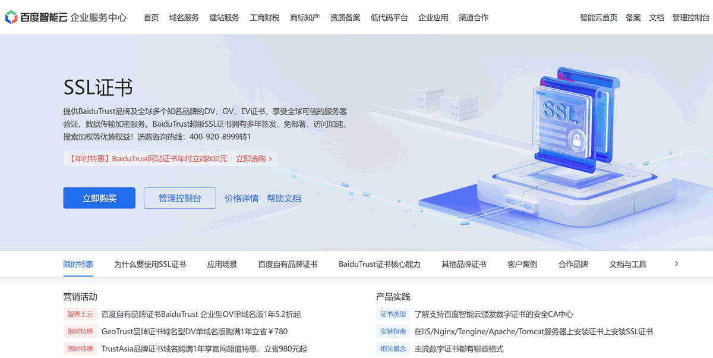Open the 渠道合作 menu
This screenshot has height=358, width=713.
click(x=474, y=18)
